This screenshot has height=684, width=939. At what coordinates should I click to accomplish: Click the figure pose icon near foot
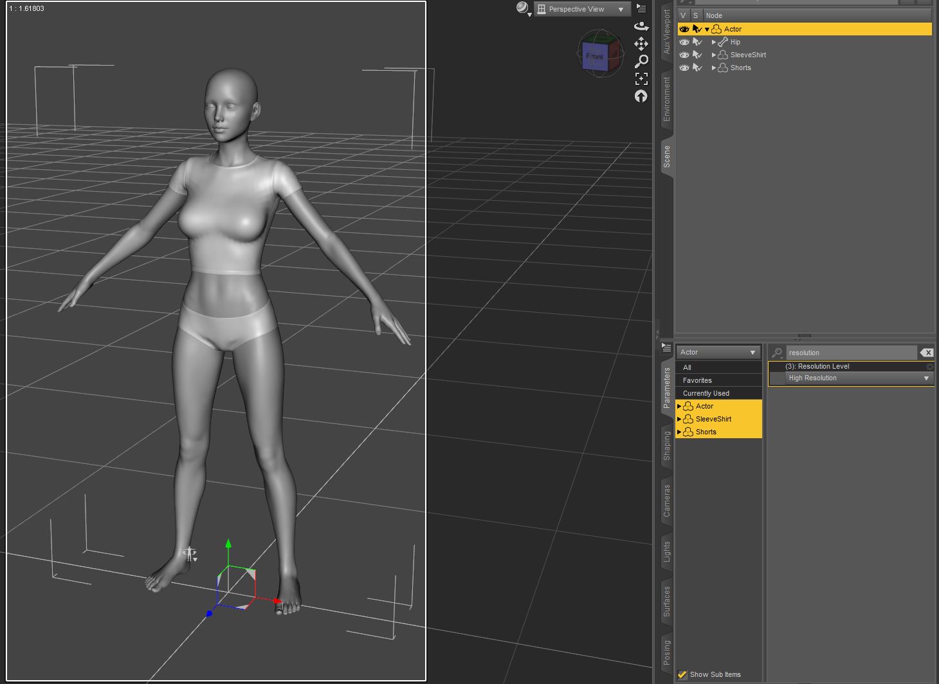(x=190, y=554)
